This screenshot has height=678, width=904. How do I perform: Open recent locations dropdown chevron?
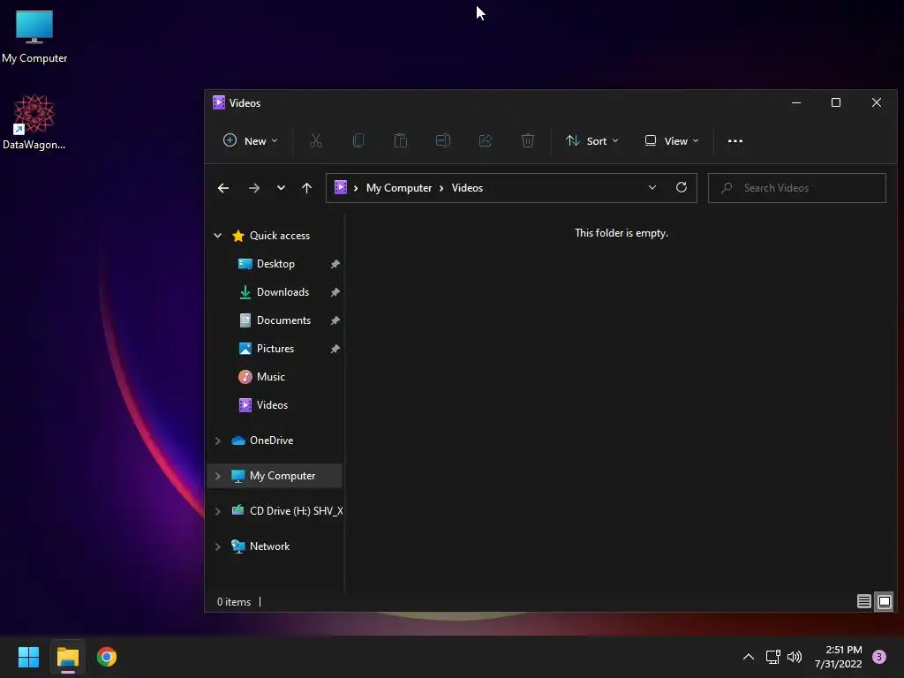[281, 188]
